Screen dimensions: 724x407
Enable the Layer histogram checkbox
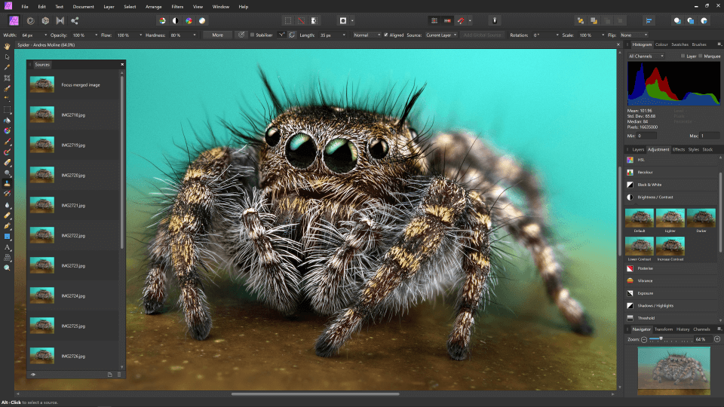point(683,57)
